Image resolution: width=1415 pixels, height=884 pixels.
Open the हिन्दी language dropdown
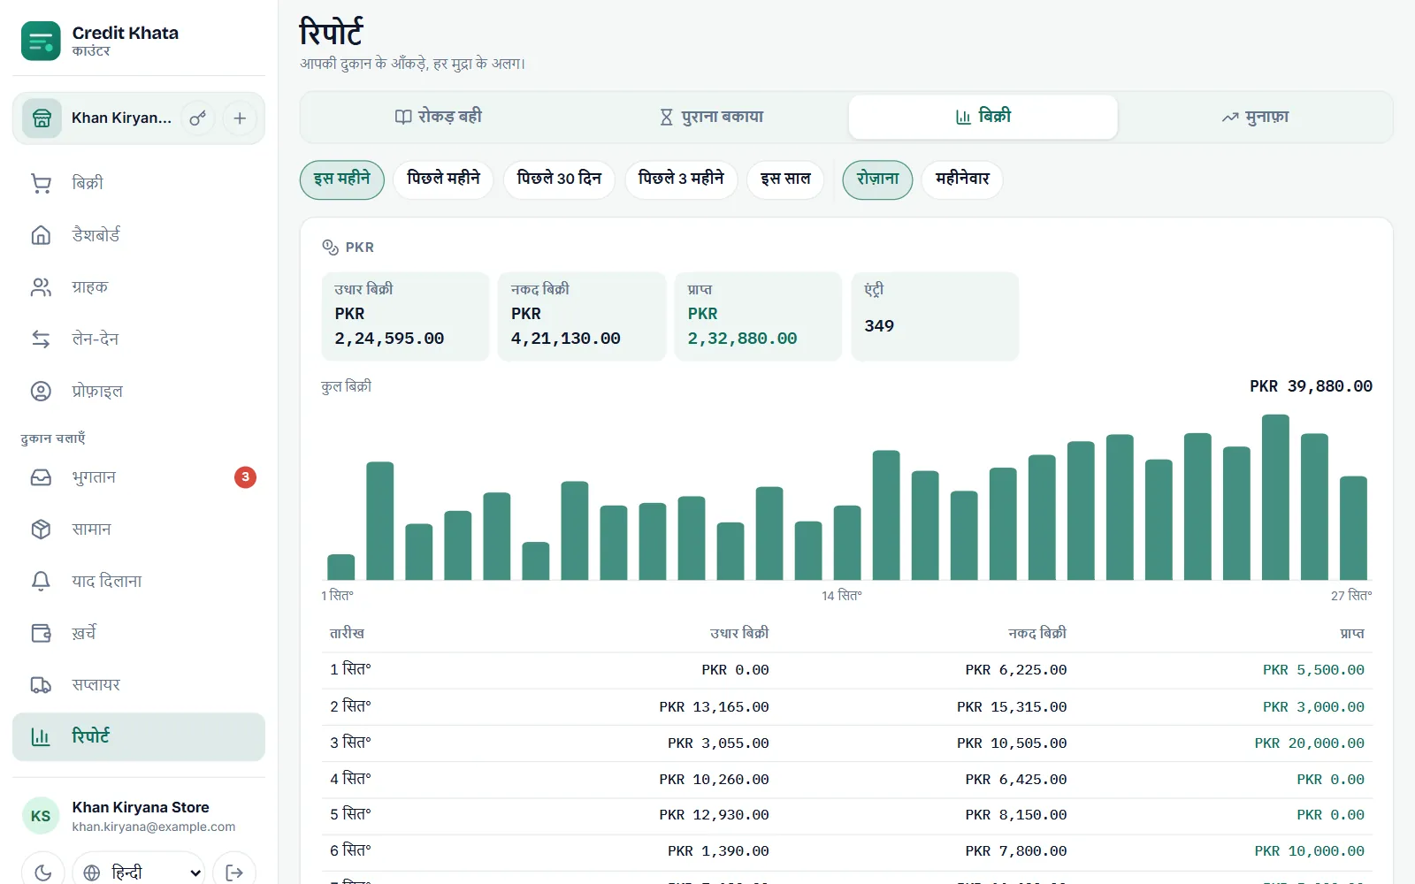[139, 873]
